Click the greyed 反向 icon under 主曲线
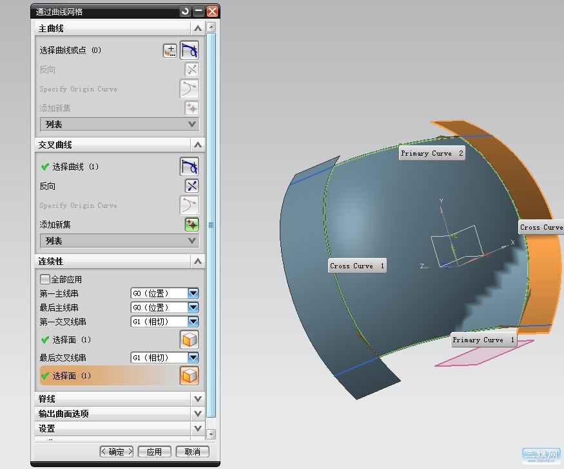564x469 pixels. [x=191, y=69]
